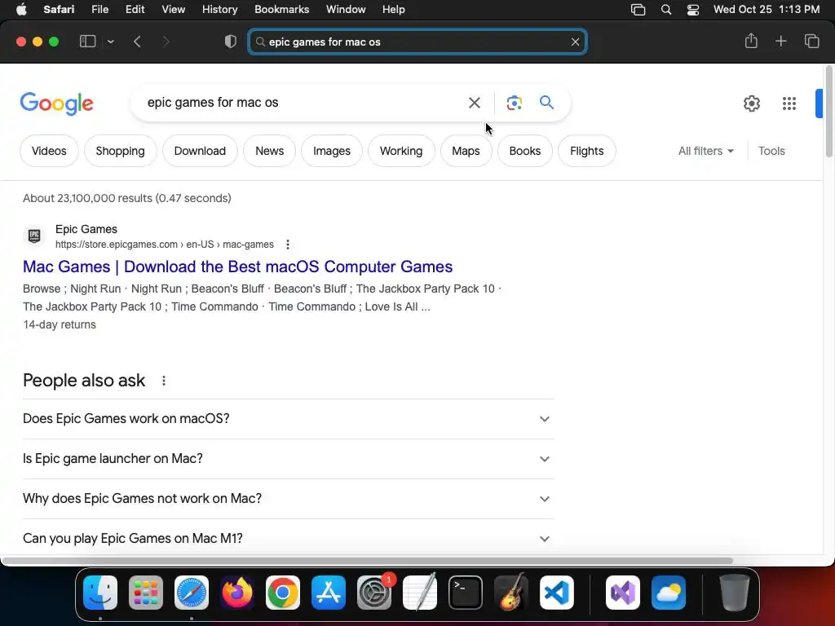Search by image with Google Lens icon
This screenshot has width=835, height=626.
[x=514, y=103]
